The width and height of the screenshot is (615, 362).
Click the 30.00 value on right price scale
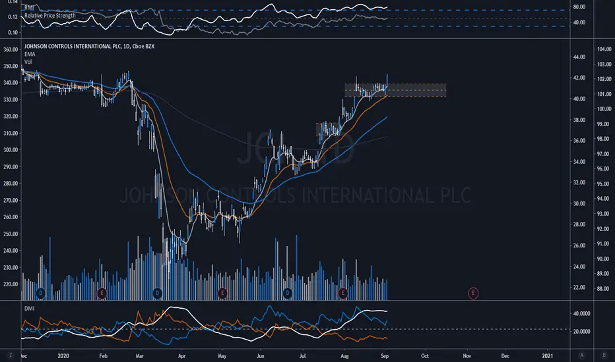pyautogui.click(x=579, y=203)
